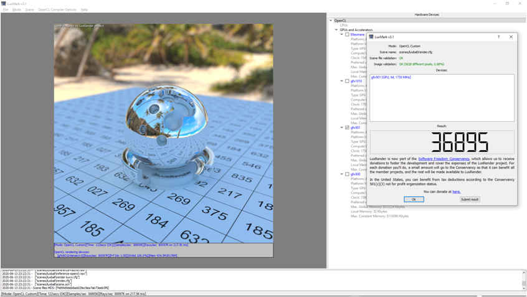Collapse the gfx900 device details
The image size is (527, 297).
pyautogui.click(x=342, y=174)
